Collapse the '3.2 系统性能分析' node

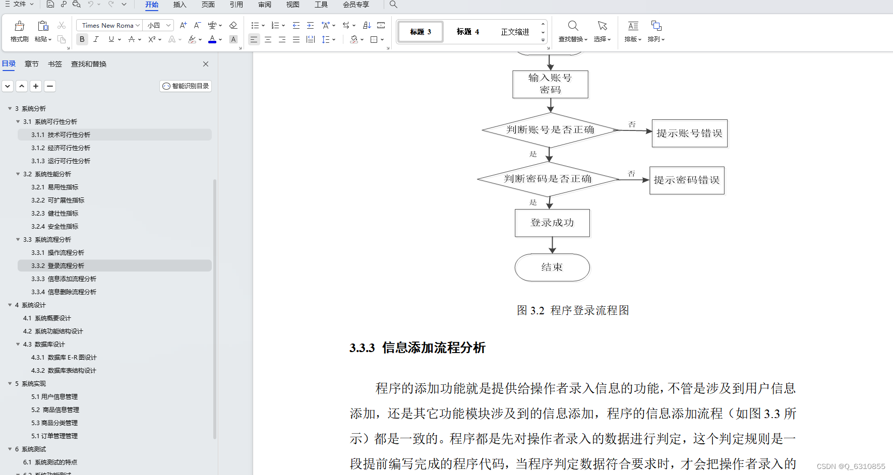tap(18, 174)
